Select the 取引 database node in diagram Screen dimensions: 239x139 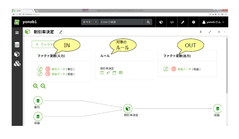tap(38, 101)
